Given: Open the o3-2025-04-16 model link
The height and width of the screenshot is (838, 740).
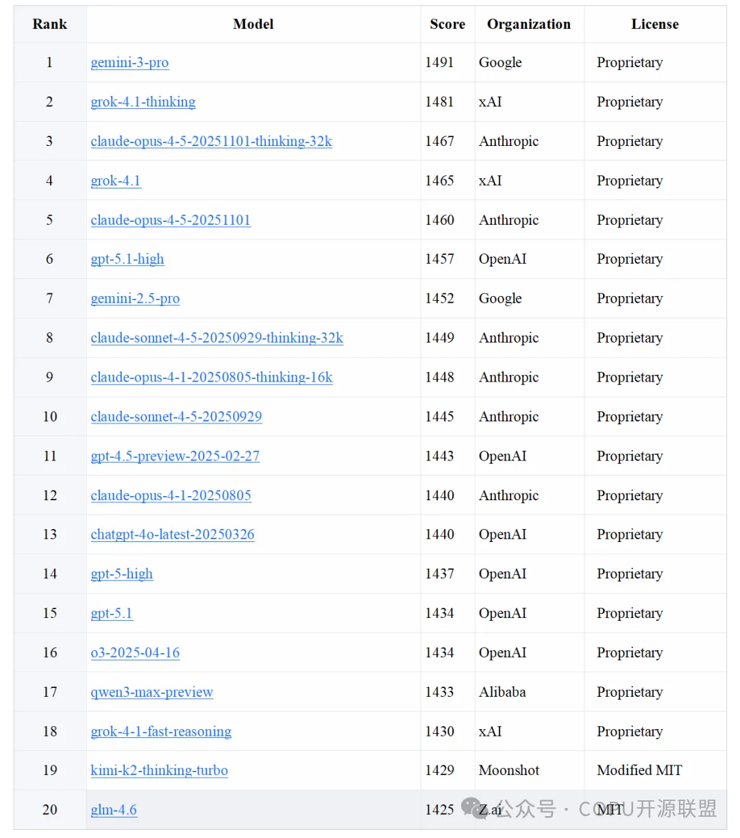Looking at the screenshot, I should pyautogui.click(x=135, y=653).
